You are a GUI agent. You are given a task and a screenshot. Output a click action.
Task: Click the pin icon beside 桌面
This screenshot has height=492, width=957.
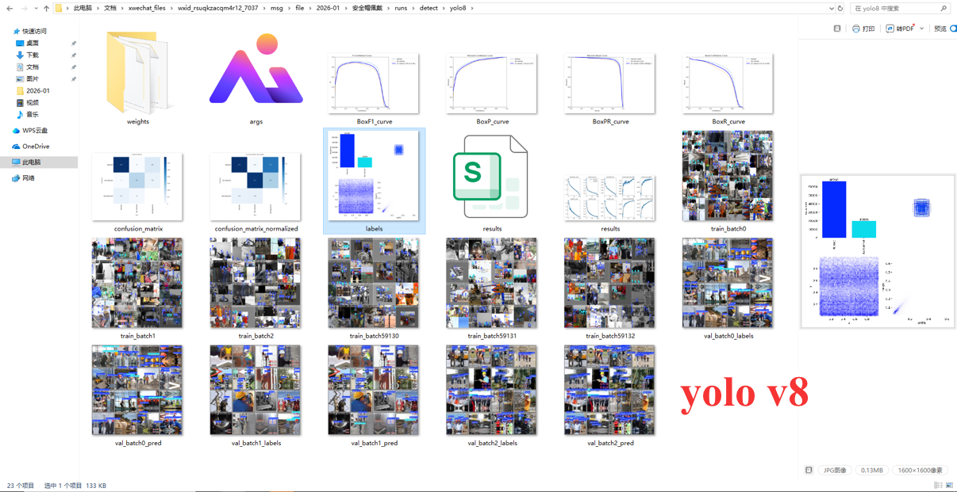click(x=74, y=44)
